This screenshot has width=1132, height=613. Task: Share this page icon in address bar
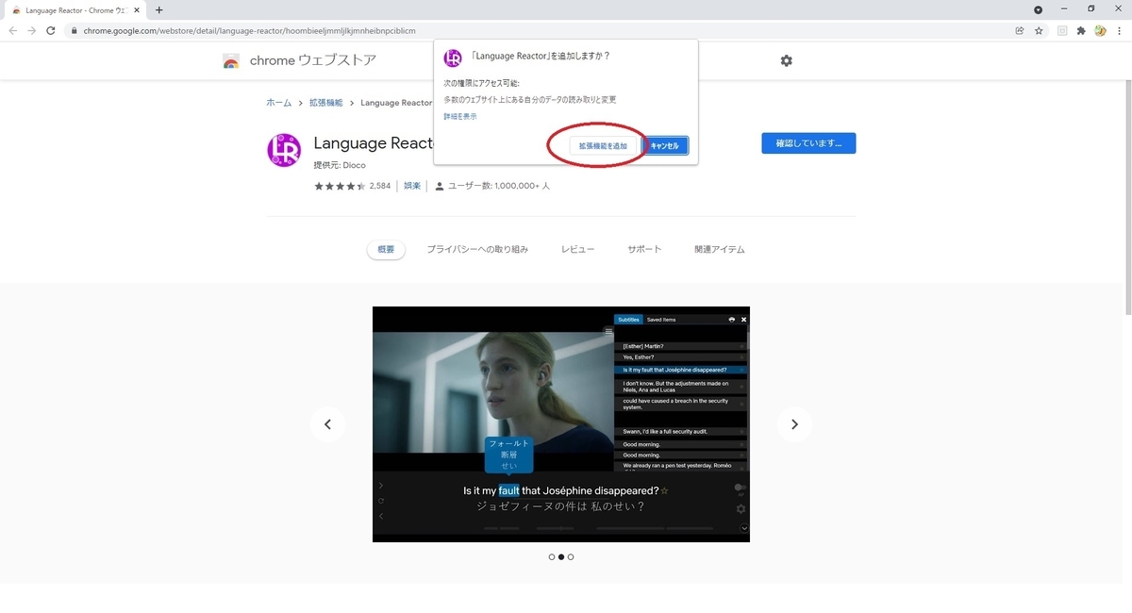1020,30
